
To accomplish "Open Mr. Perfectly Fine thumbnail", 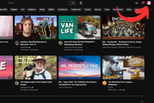I will (80, 67).
